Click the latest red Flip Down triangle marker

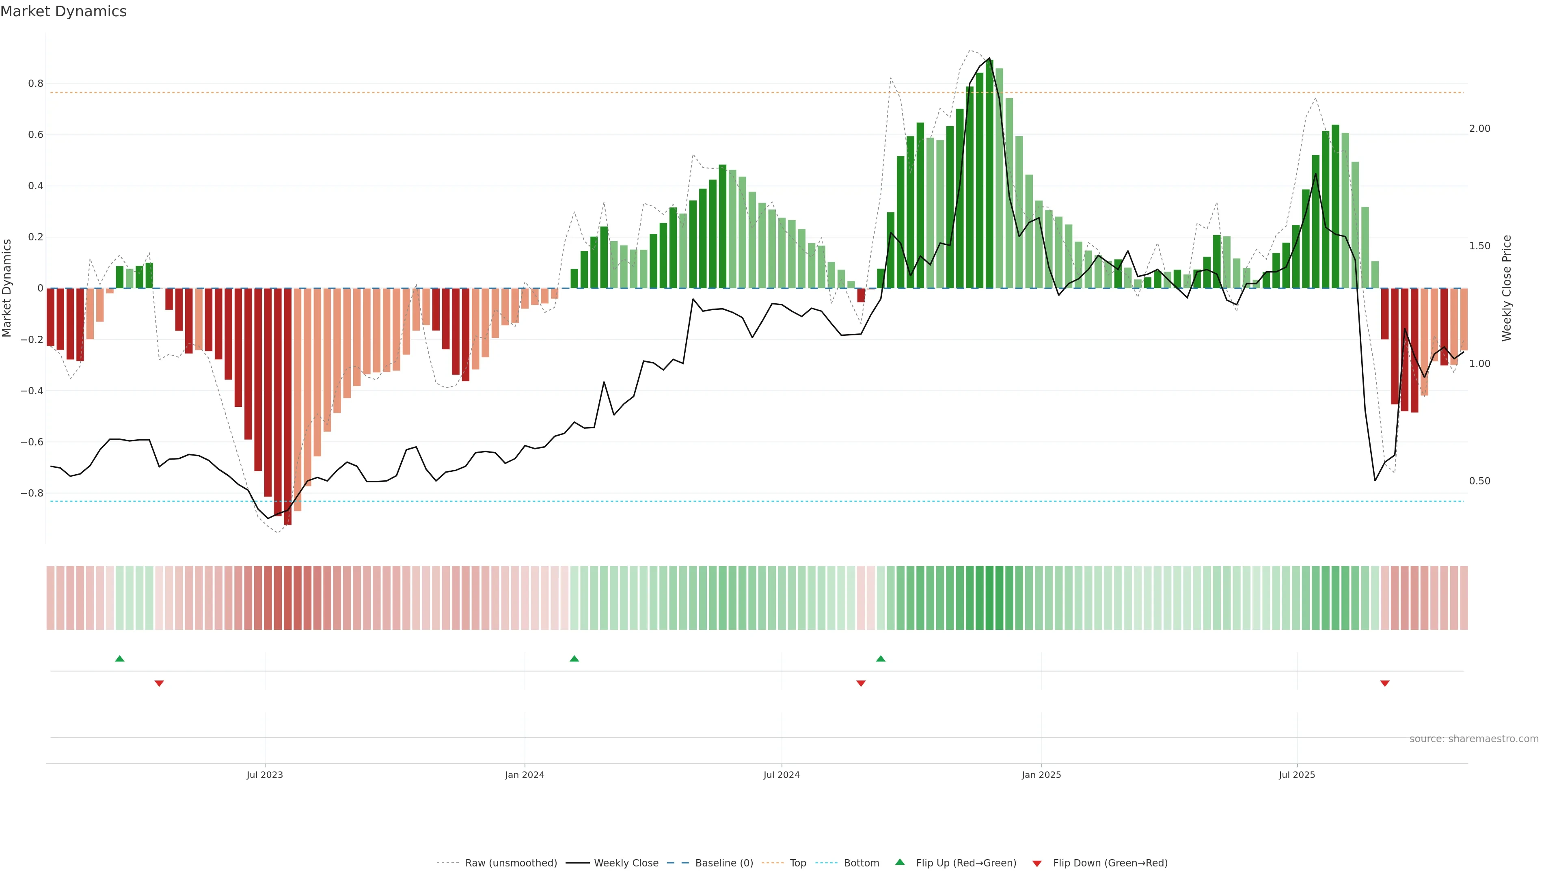1385,683
